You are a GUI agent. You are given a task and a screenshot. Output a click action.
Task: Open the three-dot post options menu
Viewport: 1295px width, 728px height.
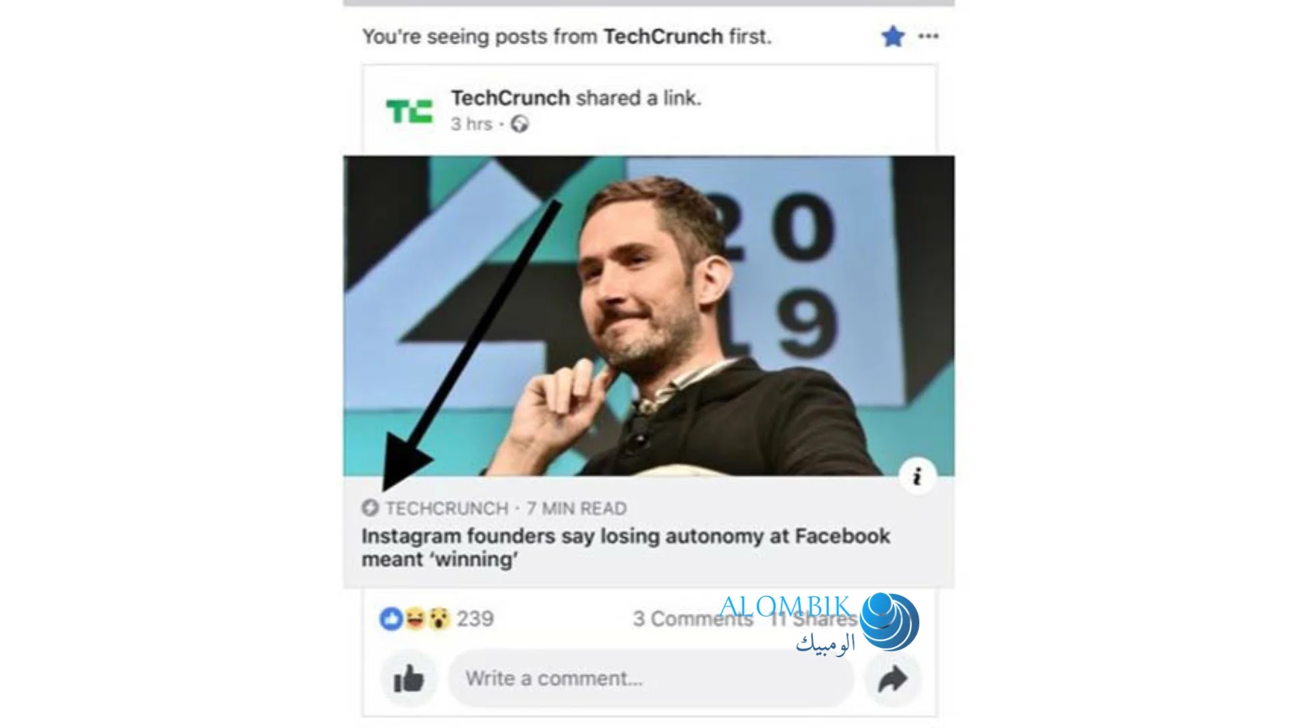(x=928, y=36)
